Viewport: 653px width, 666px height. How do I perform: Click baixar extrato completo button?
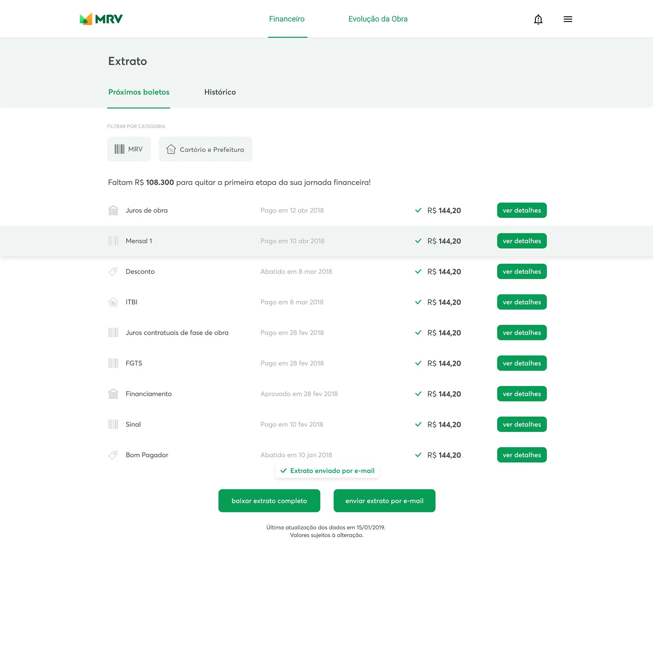coord(269,500)
